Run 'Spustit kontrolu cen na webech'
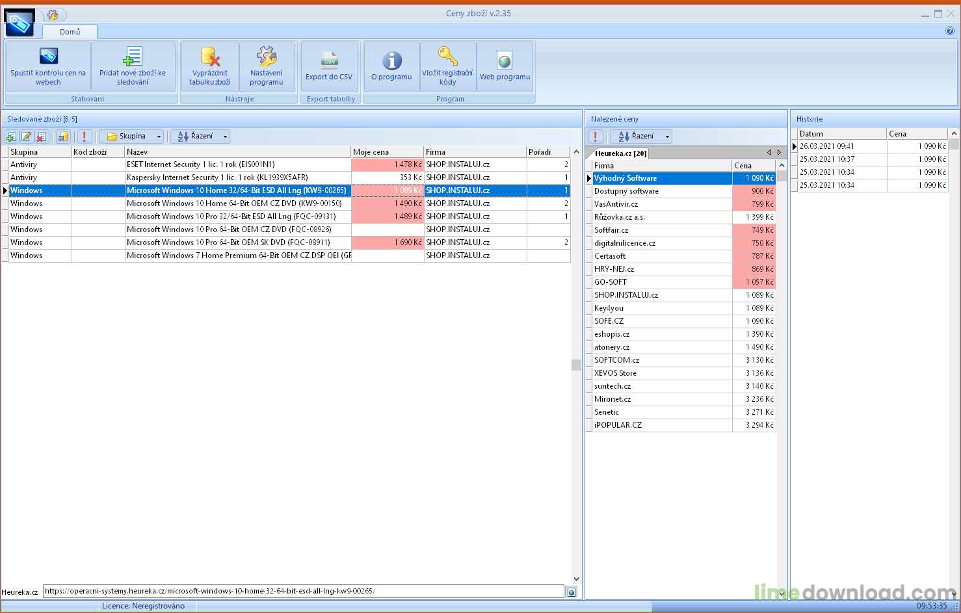The image size is (961, 613). pyautogui.click(x=48, y=67)
